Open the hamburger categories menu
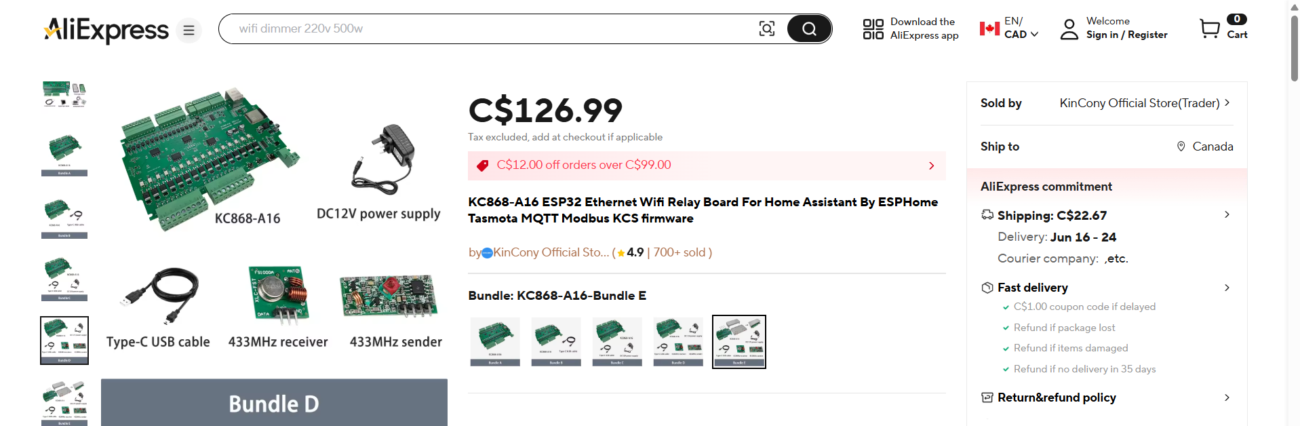Screen dimensions: 1300x426 pyautogui.click(x=189, y=30)
